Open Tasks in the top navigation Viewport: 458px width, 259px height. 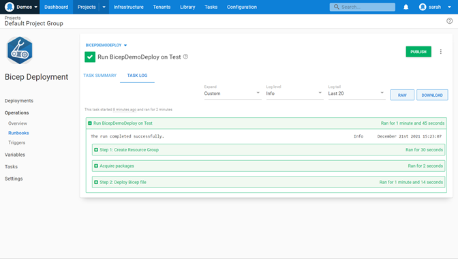[211, 7]
